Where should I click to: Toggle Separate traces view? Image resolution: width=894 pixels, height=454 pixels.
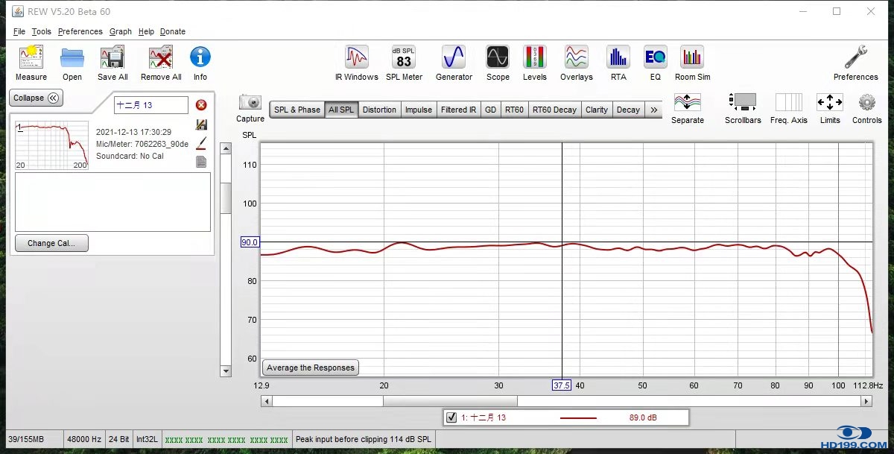point(687,103)
